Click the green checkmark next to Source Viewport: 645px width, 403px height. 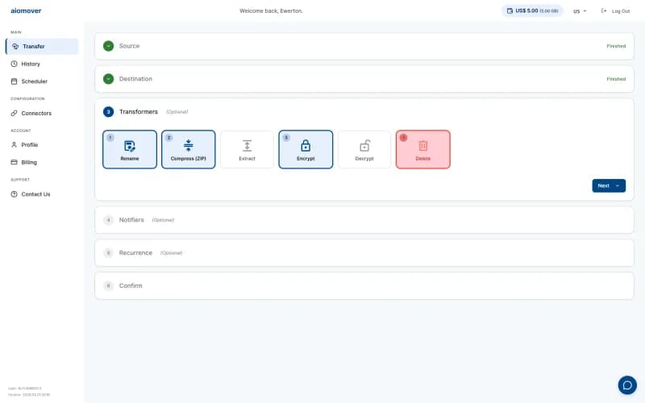point(108,46)
